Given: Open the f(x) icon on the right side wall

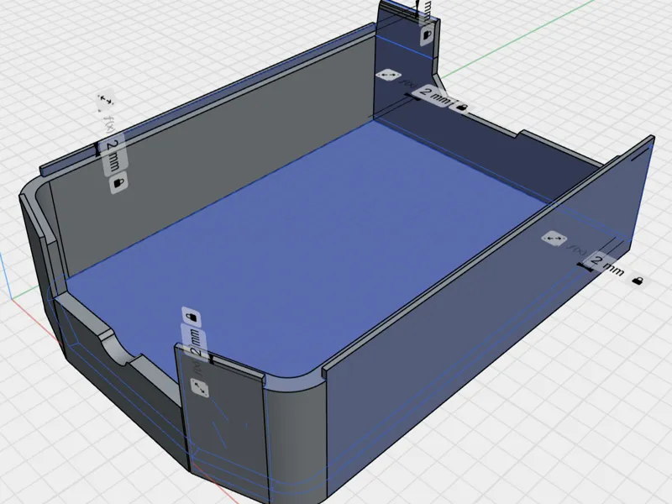Looking at the screenshot, I should click(577, 249).
